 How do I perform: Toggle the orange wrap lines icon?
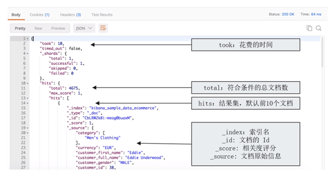pyautogui.click(x=103, y=28)
